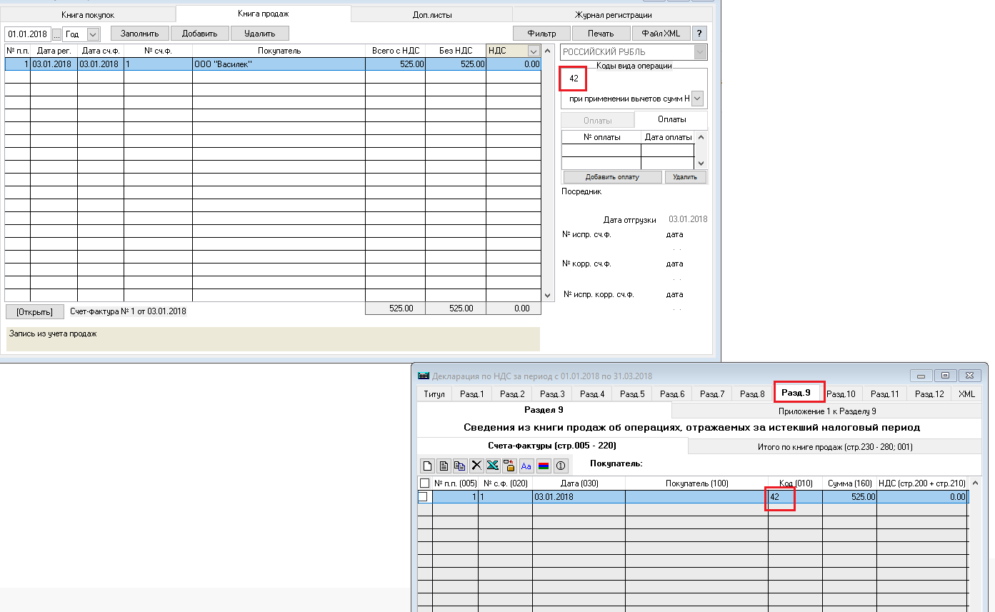Switch to the Титул tab in declaration
Image resolution: width=995 pixels, height=612 pixels.
point(434,393)
